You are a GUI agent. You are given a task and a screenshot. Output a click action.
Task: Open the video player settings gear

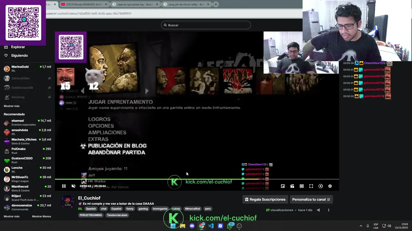[330, 186]
